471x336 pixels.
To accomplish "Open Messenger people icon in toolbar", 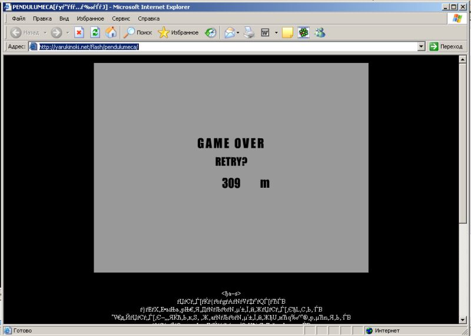I will (x=320, y=33).
